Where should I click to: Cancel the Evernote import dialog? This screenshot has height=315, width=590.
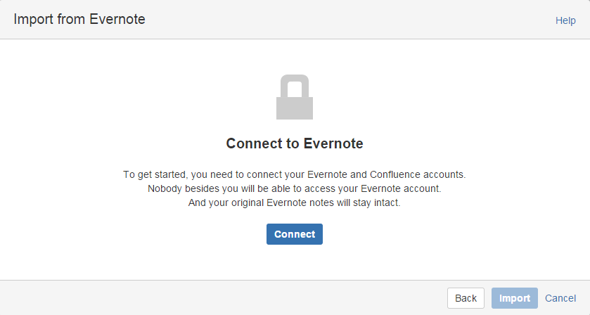pos(560,298)
